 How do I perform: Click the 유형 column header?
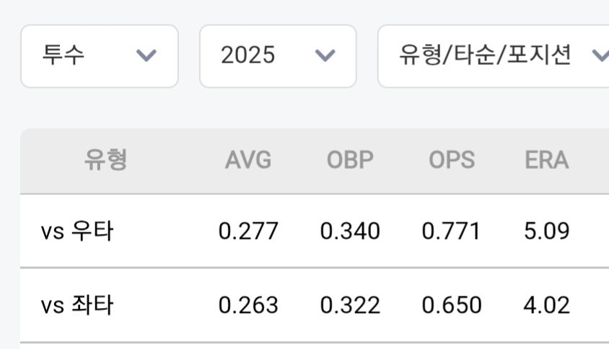coord(105,160)
